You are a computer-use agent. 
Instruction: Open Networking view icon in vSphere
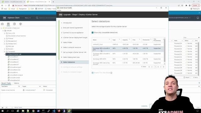(20, 24)
